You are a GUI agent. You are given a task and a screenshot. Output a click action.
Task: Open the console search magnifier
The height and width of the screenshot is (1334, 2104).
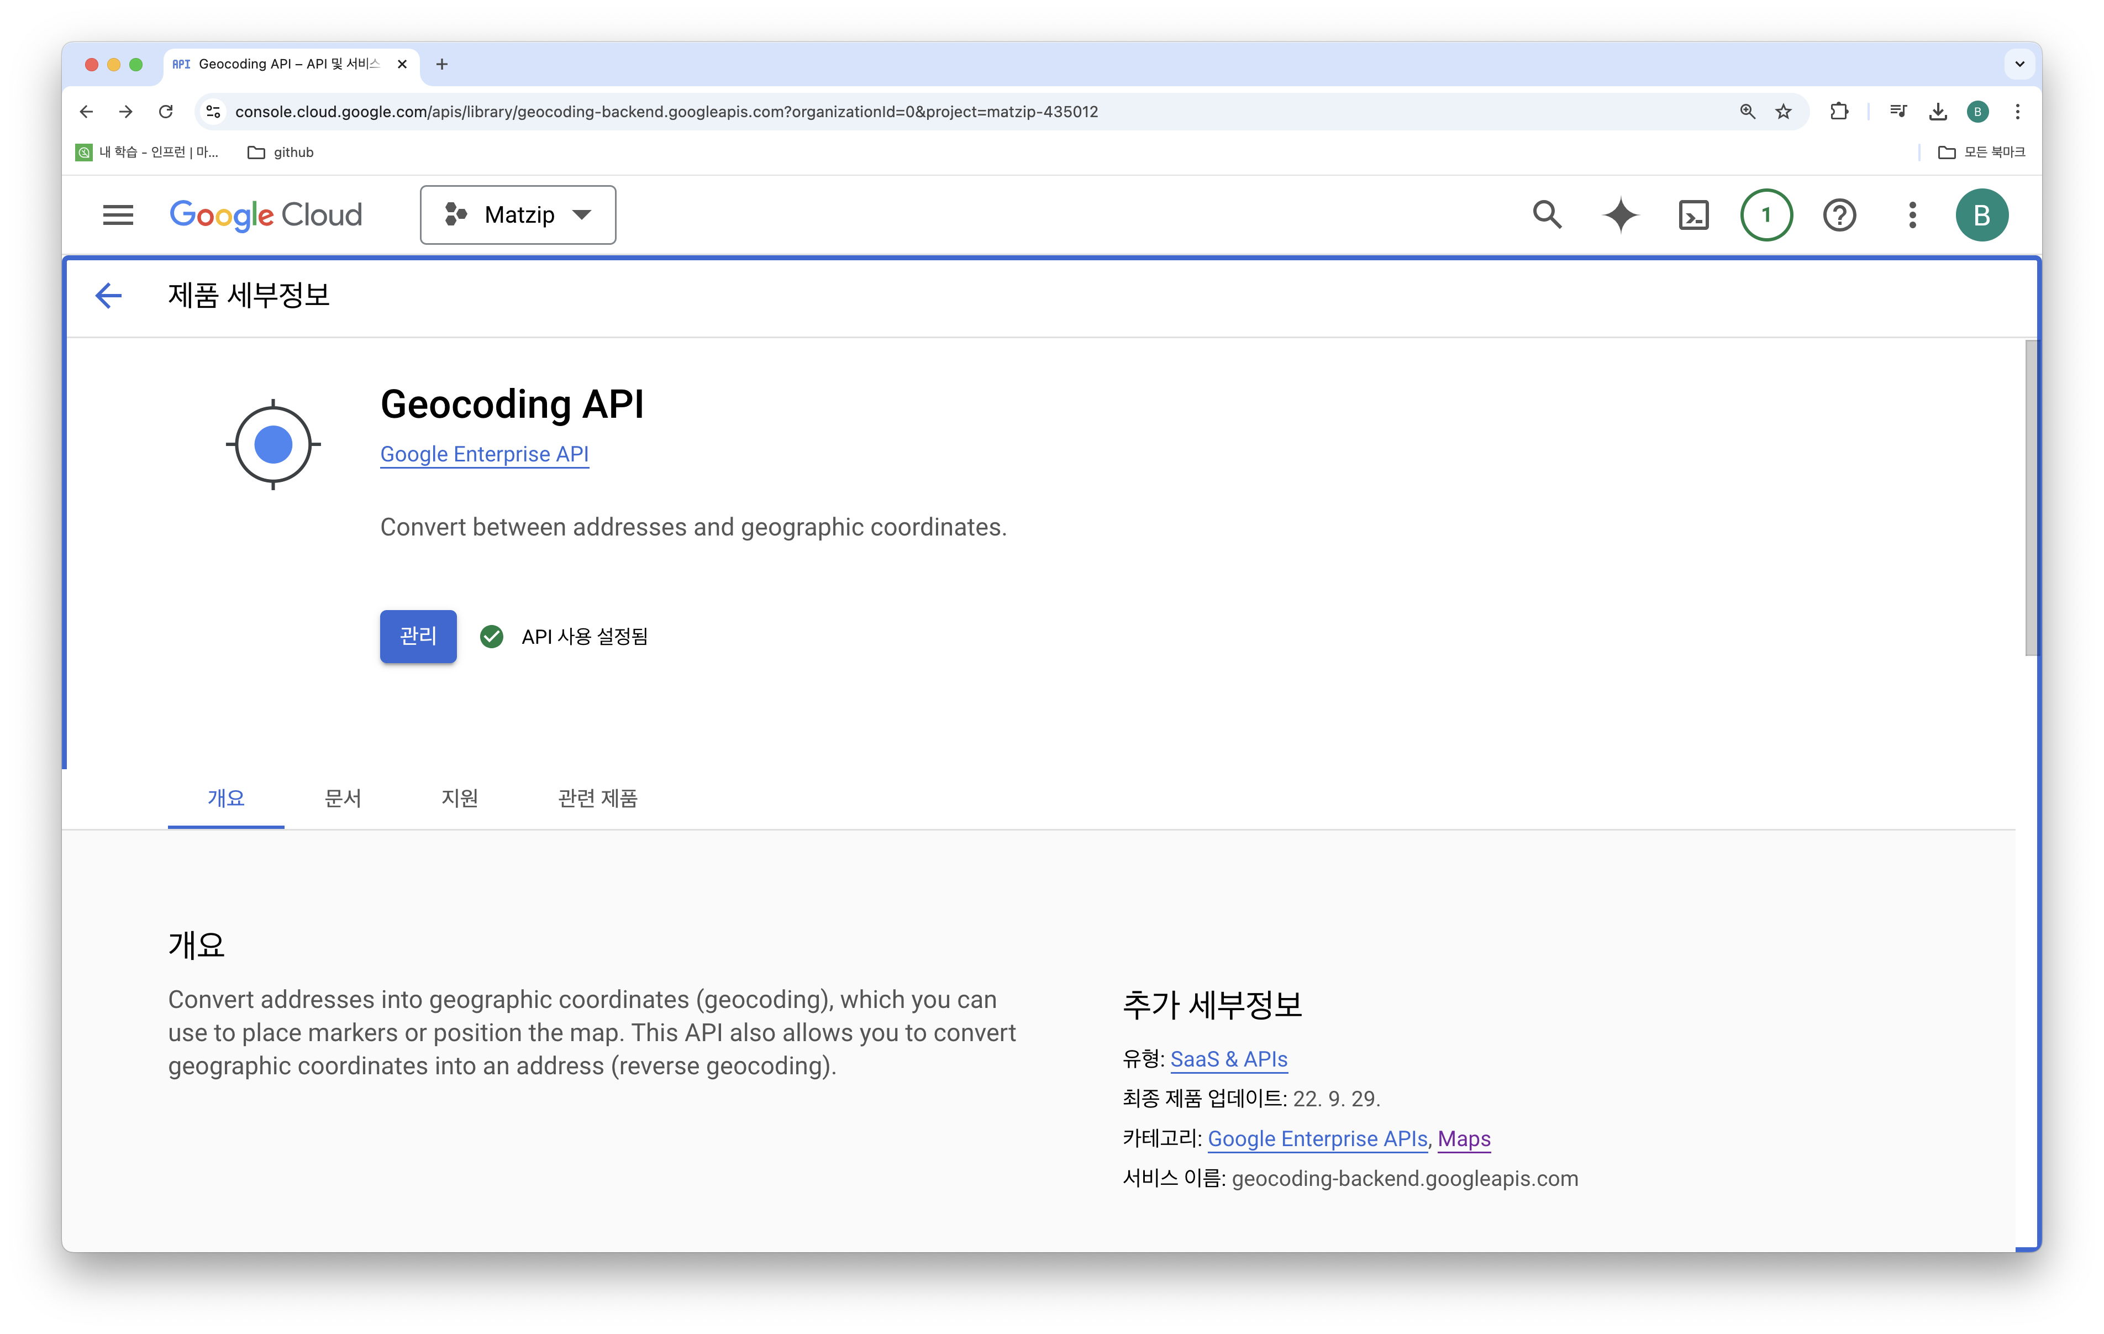[x=1547, y=215]
